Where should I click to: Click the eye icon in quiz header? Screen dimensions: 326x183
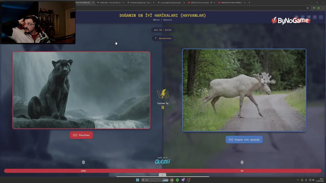pos(296,17)
